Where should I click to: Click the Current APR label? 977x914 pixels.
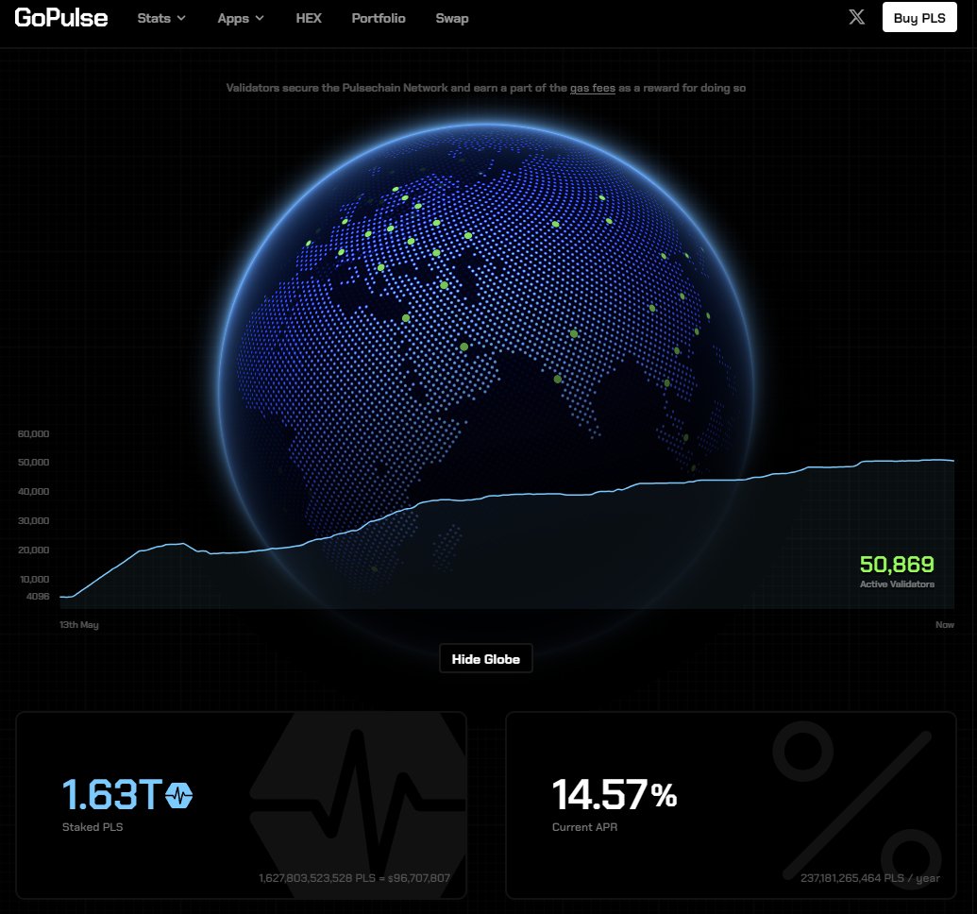click(x=584, y=827)
